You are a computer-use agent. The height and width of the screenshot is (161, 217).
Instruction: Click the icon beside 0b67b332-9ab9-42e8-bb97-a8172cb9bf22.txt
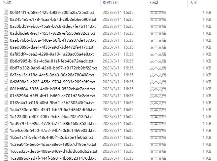point(6,68)
